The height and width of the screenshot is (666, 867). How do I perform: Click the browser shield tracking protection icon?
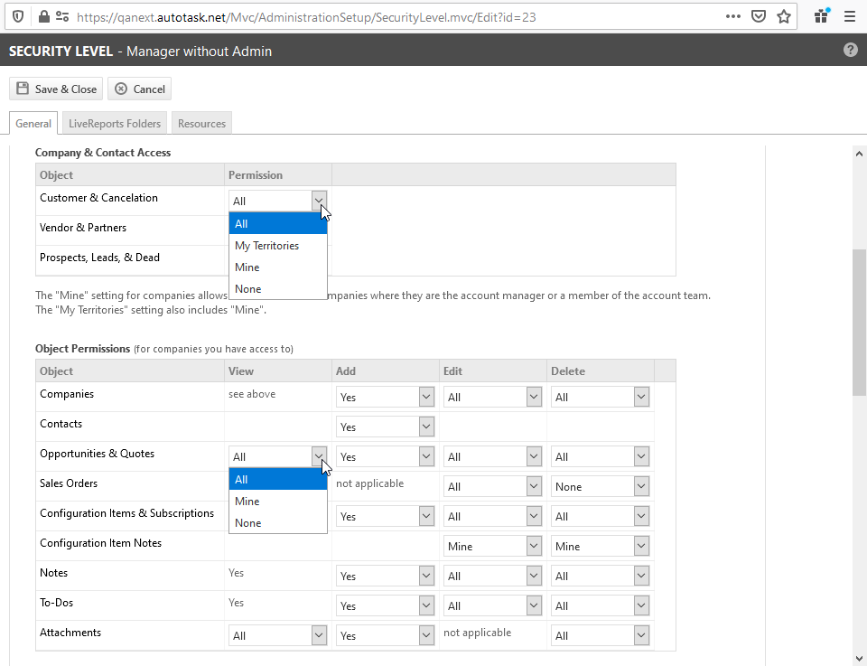(x=17, y=16)
